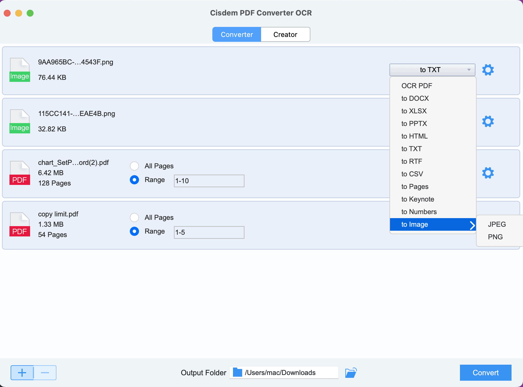Click the Convert button

tap(485, 373)
